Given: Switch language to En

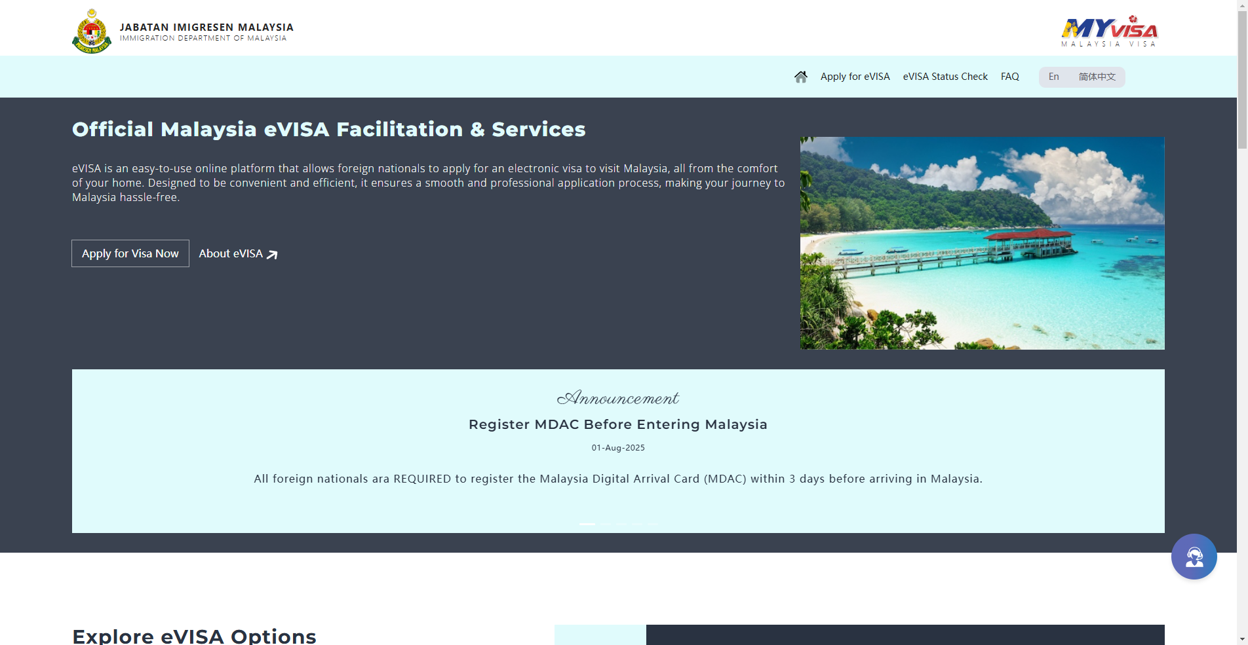Looking at the screenshot, I should (x=1053, y=77).
